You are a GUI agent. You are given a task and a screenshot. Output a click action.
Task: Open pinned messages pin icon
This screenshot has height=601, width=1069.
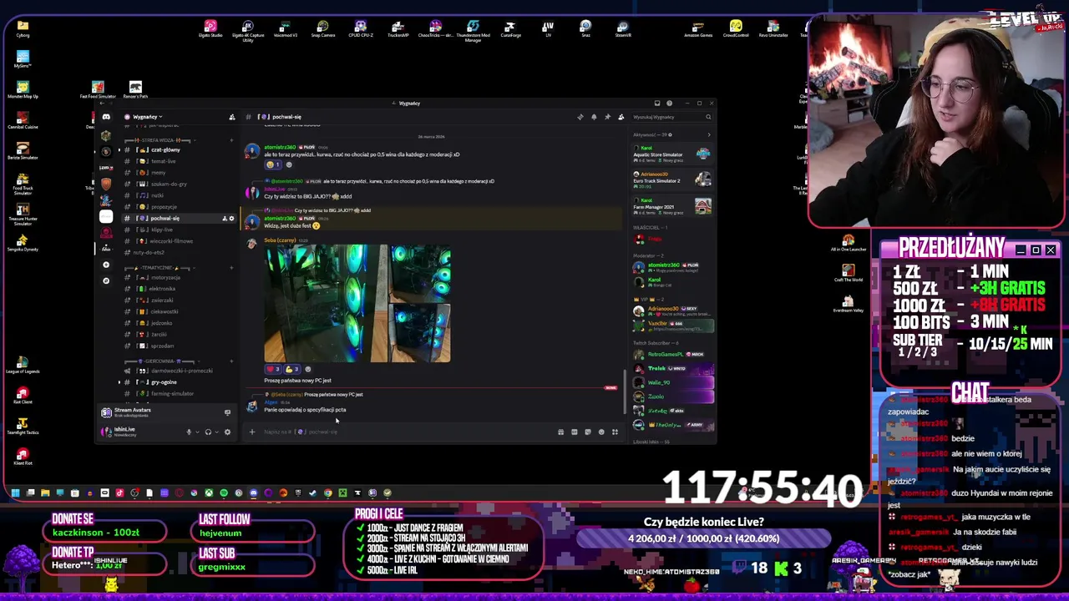[x=607, y=117]
